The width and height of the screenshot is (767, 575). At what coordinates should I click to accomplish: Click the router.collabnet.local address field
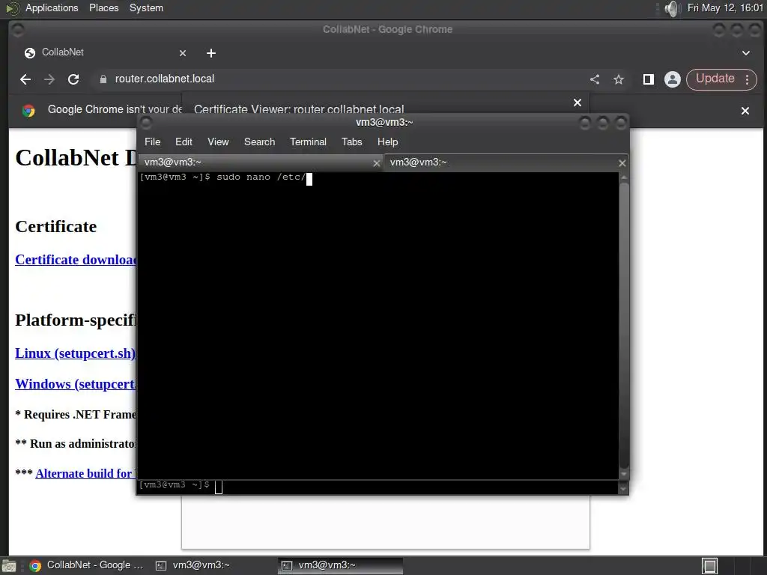[x=338, y=79]
